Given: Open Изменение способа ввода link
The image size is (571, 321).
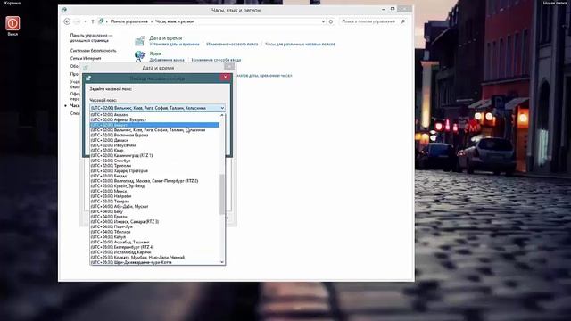Looking at the screenshot, I should point(216,60).
